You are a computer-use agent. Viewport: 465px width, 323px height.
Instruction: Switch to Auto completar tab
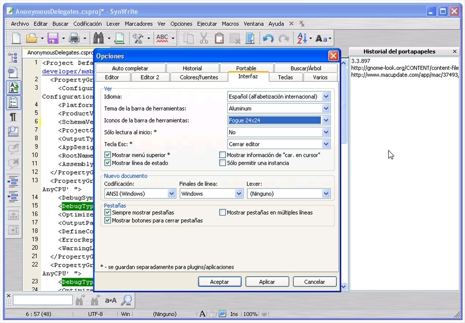point(130,68)
